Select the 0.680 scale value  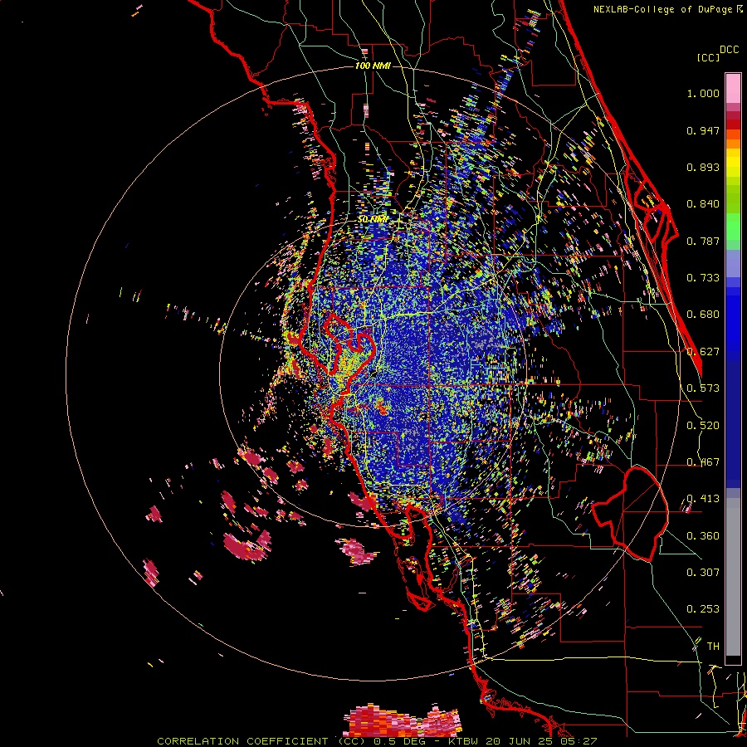[x=703, y=315]
